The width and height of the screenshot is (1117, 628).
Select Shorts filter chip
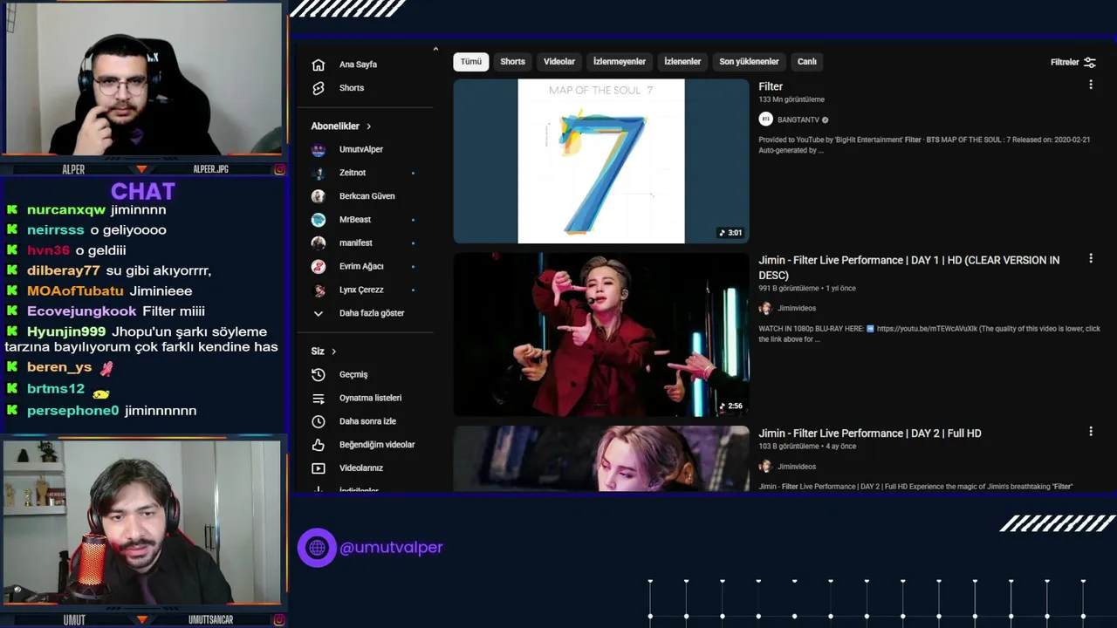pos(513,62)
